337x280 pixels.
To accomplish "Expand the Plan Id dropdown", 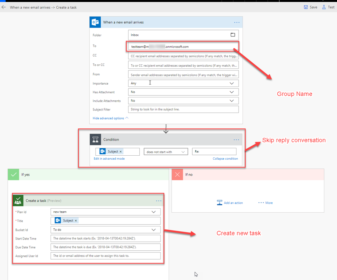I will 153,212.
